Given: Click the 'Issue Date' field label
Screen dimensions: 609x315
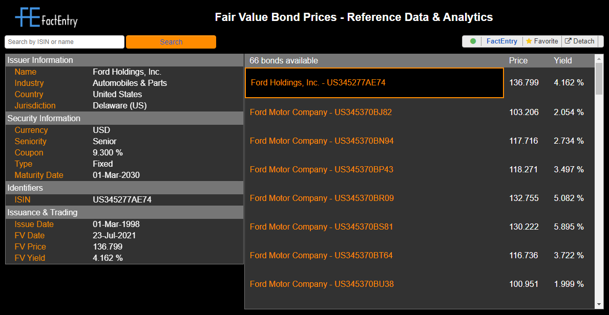Looking at the screenshot, I should point(34,224).
